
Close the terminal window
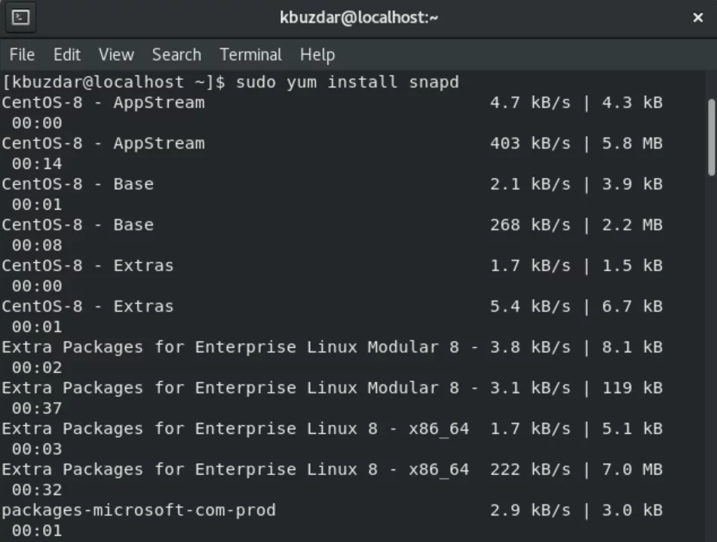tap(698, 18)
